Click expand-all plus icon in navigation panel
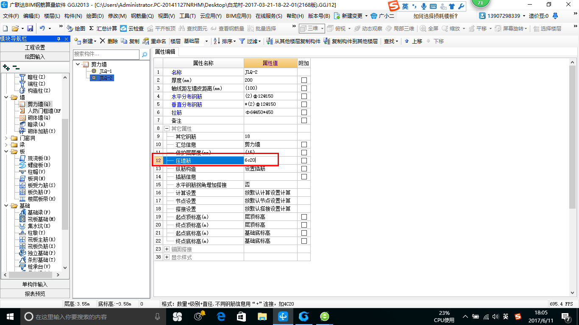This screenshot has width=579, height=325. (x=6, y=67)
